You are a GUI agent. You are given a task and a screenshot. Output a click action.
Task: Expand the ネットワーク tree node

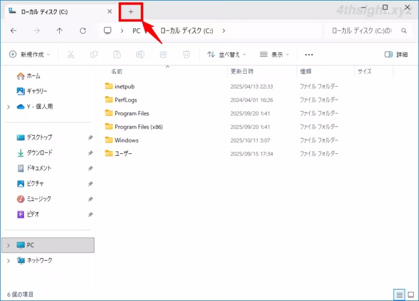pos(9,261)
